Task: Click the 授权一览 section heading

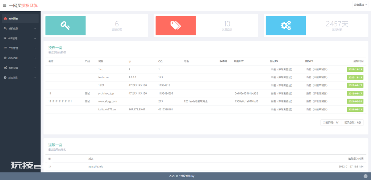Action: (x=55, y=48)
